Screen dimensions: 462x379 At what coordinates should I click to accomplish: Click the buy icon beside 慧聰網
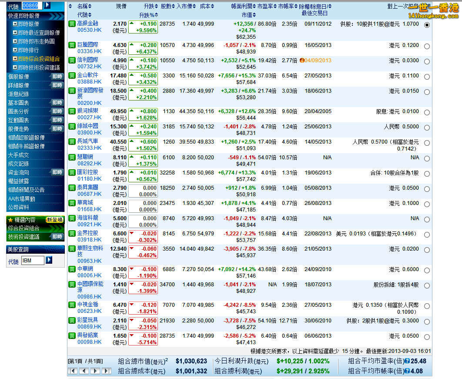tap(72, 157)
